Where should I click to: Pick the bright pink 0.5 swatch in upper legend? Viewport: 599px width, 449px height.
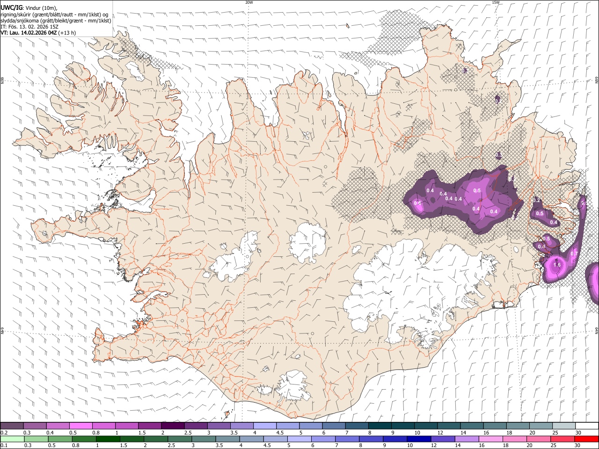pos(81,426)
